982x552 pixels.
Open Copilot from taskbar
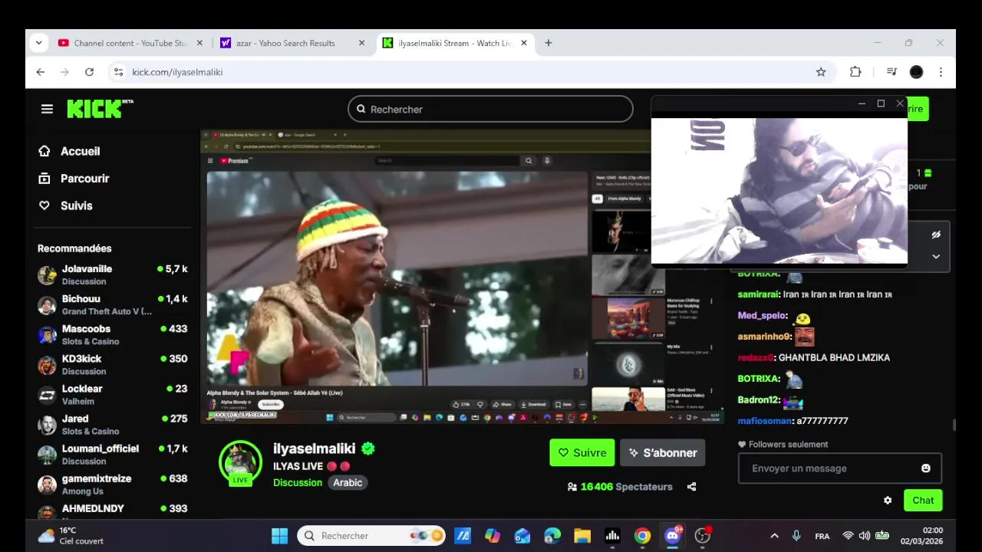(x=493, y=536)
